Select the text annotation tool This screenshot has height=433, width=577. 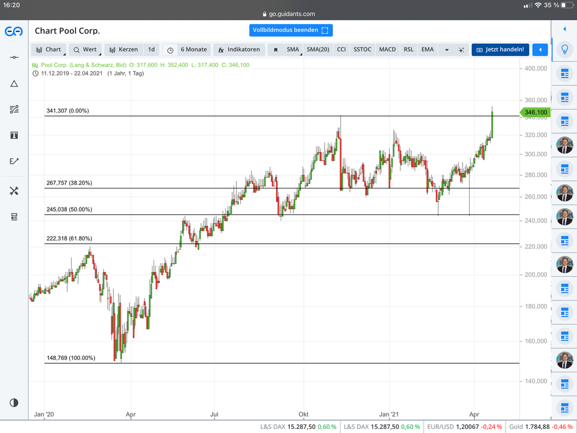[x=14, y=135]
